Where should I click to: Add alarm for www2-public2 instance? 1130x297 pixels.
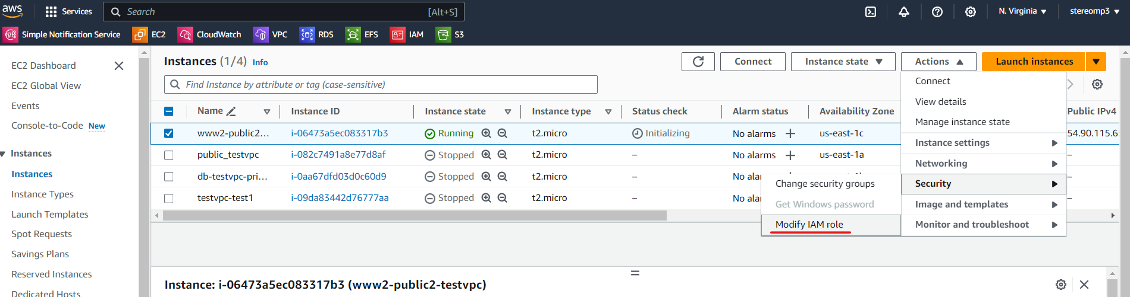(x=790, y=134)
